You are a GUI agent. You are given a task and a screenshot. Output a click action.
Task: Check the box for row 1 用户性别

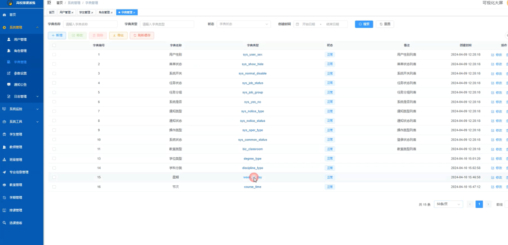pos(54,55)
